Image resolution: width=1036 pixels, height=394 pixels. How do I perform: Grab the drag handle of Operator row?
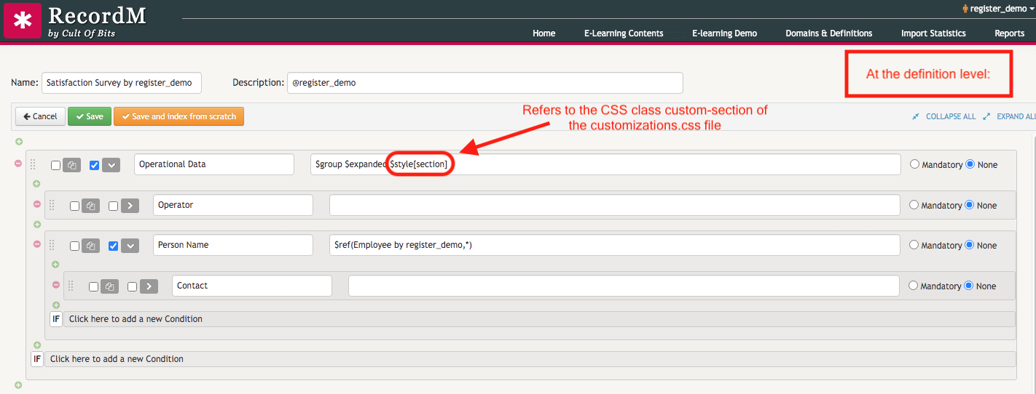click(52, 206)
